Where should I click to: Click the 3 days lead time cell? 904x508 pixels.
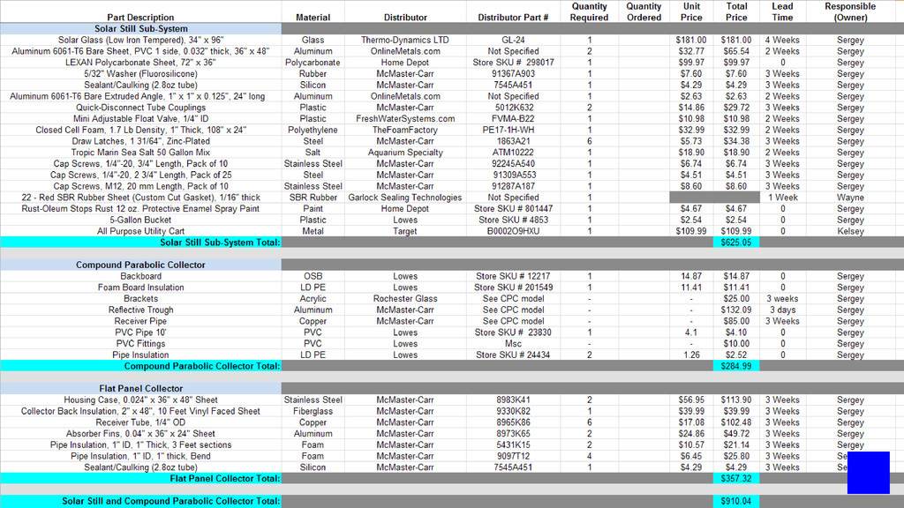pos(782,310)
